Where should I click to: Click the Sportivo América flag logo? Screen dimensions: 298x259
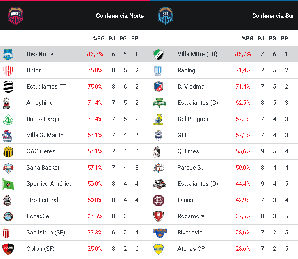coord(8,184)
